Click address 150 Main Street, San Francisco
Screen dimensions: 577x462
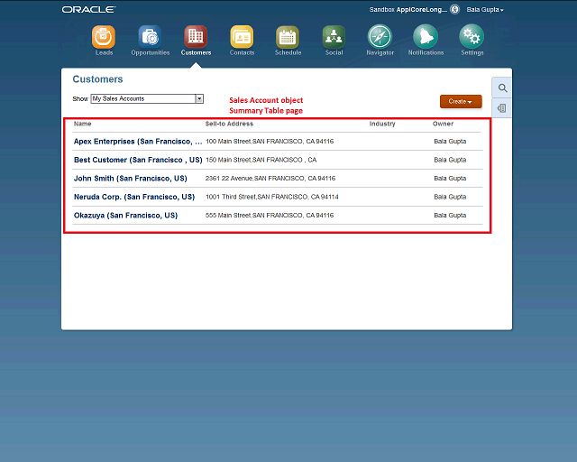[261, 160]
